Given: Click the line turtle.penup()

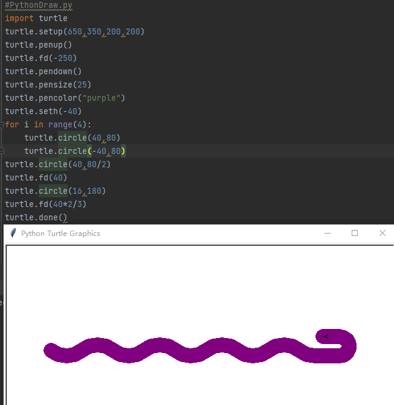Looking at the screenshot, I should [38, 45].
